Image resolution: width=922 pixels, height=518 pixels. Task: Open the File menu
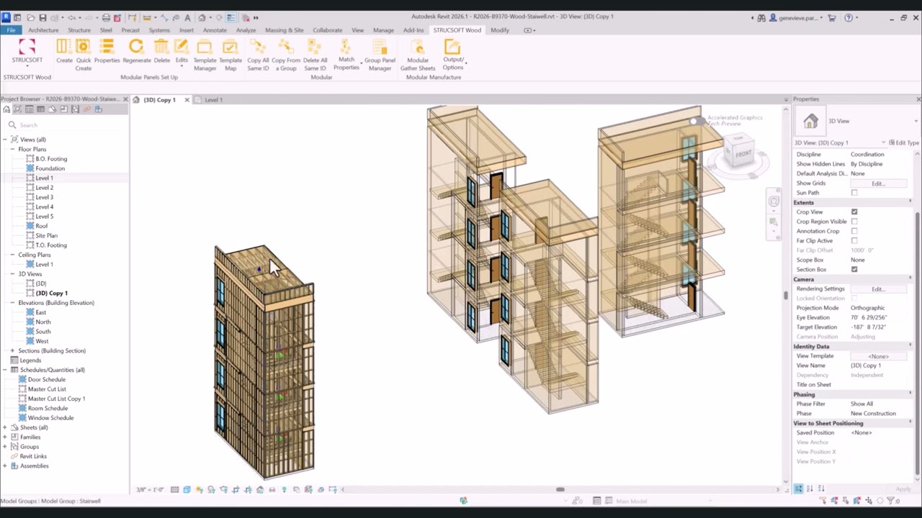click(x=11, y=30)
